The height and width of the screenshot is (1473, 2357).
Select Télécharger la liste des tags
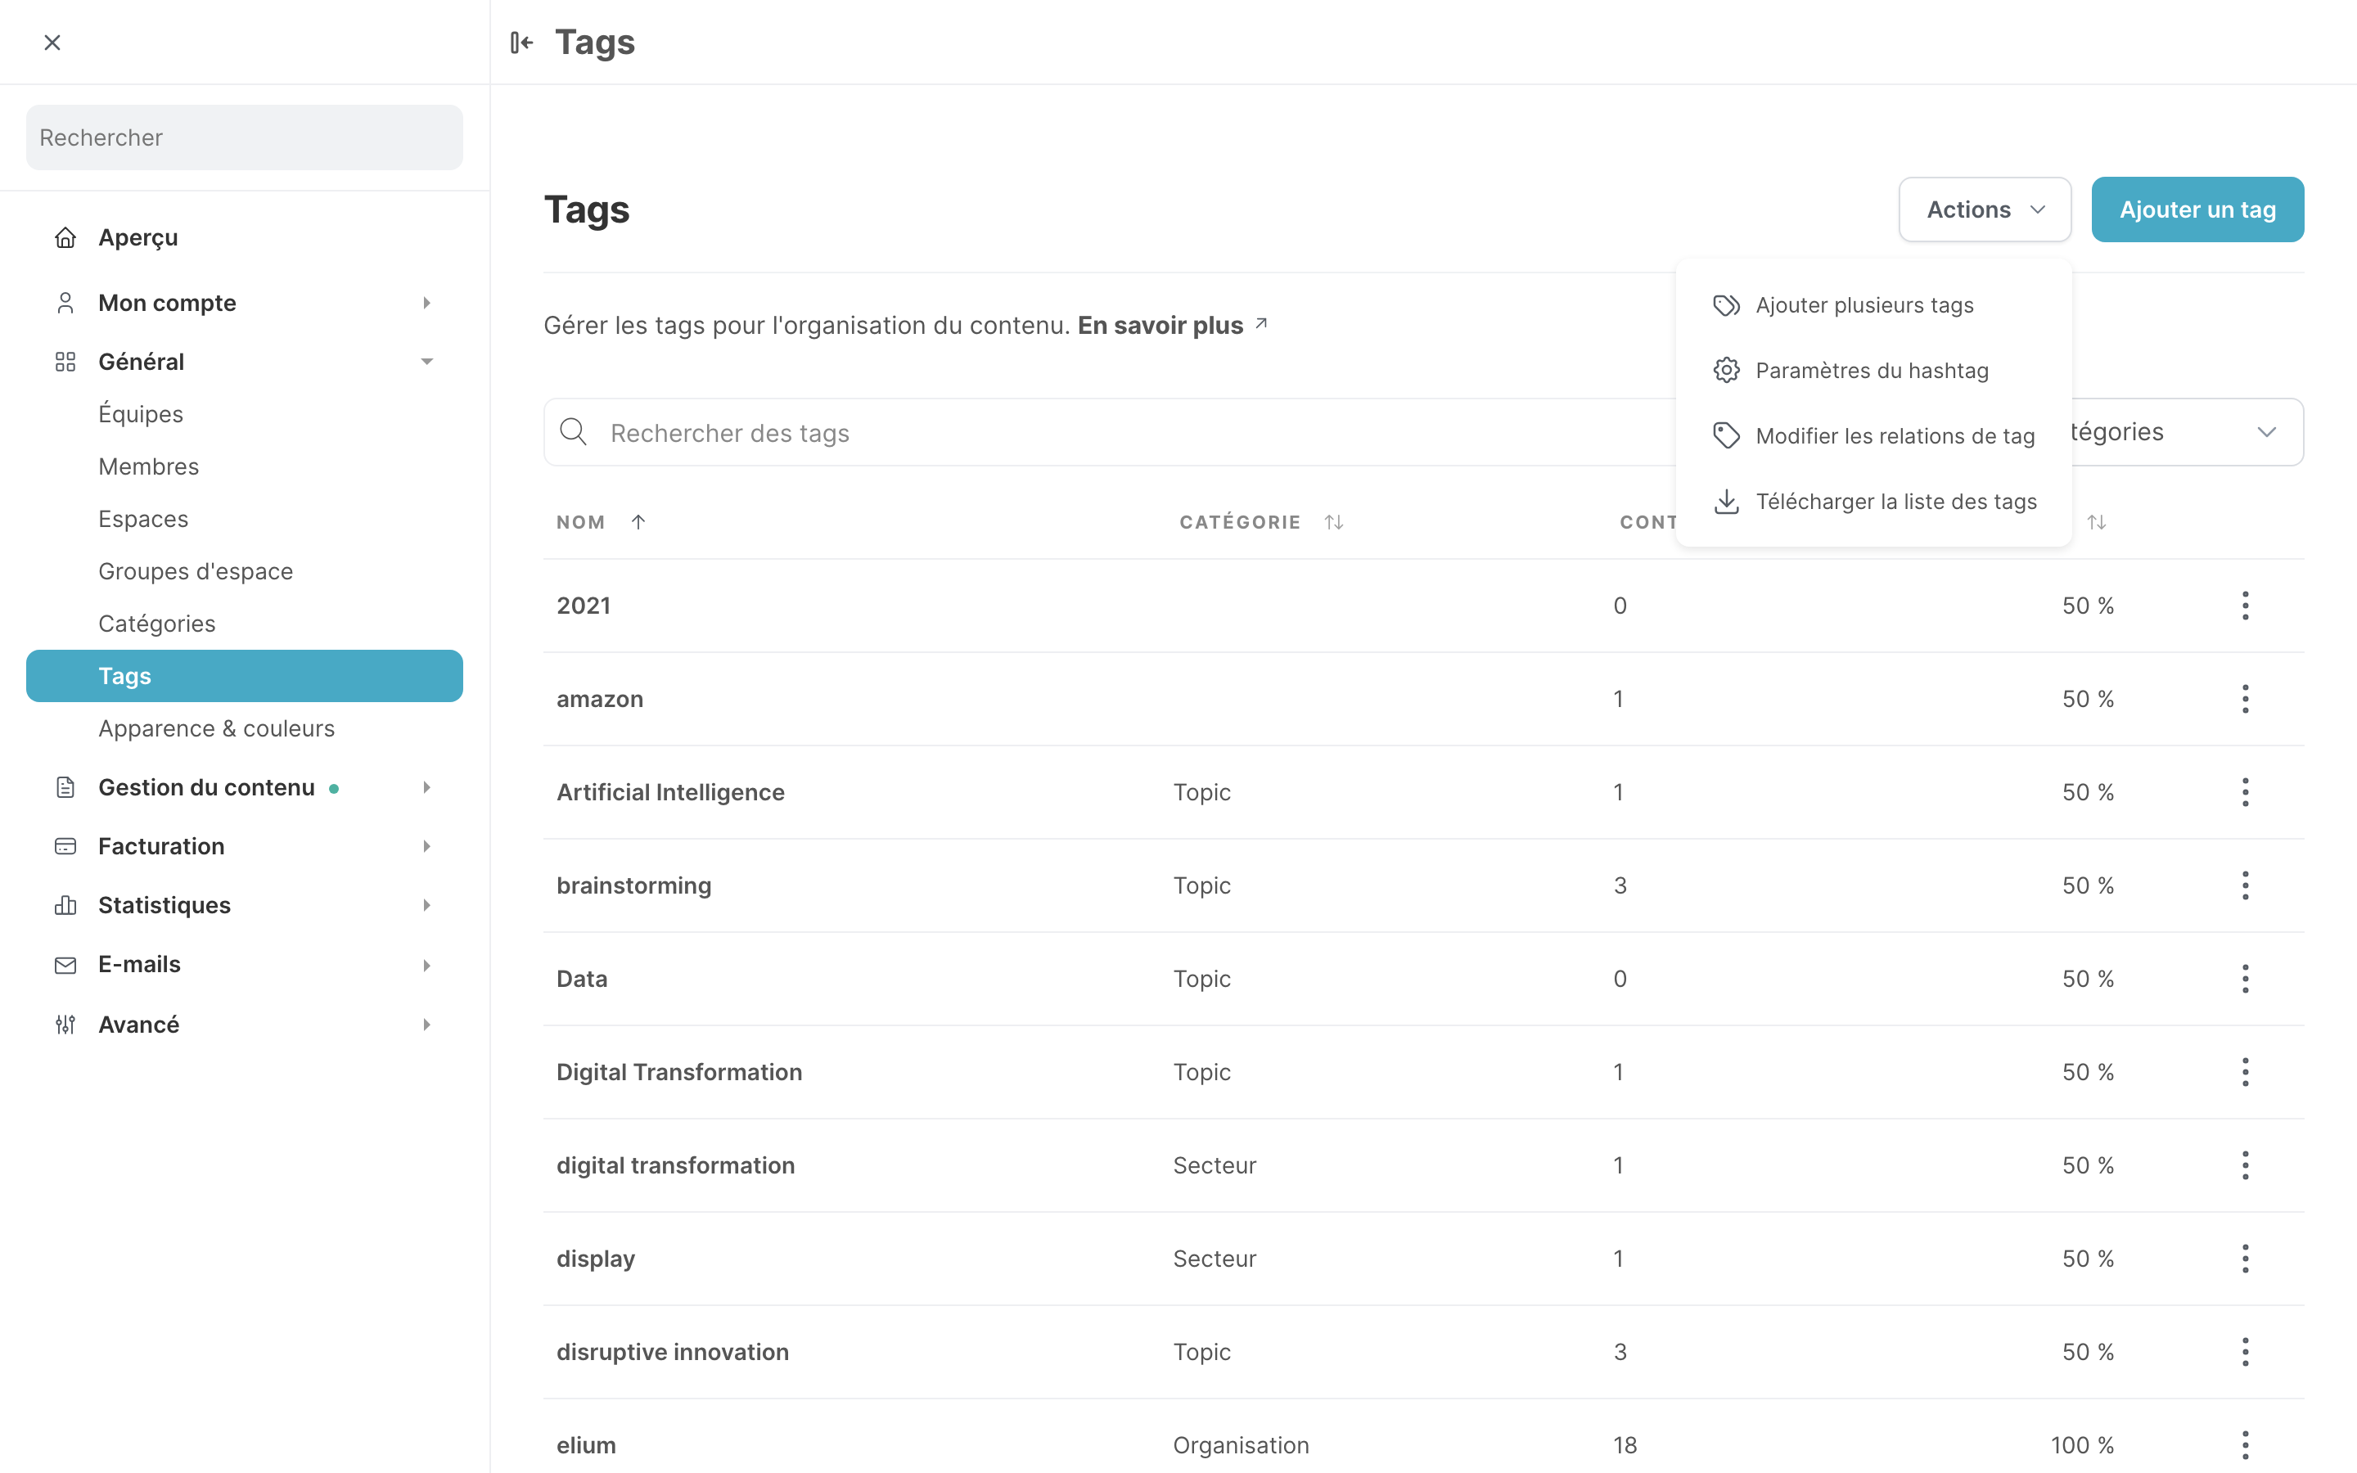point(1874,502)
